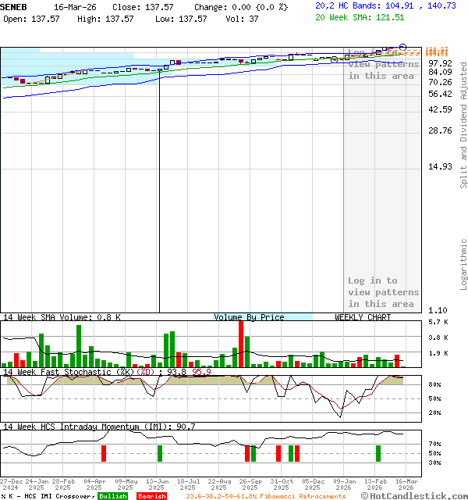Click the green Bullish legend badge

(112, 496)
